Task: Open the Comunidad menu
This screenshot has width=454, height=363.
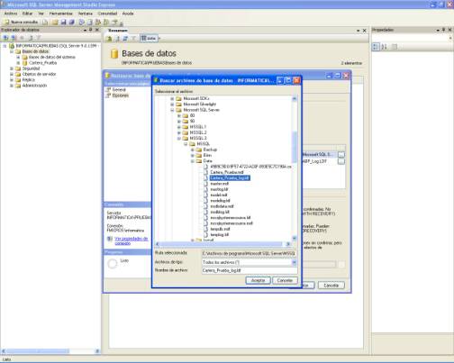Action: tap(107, 14)
